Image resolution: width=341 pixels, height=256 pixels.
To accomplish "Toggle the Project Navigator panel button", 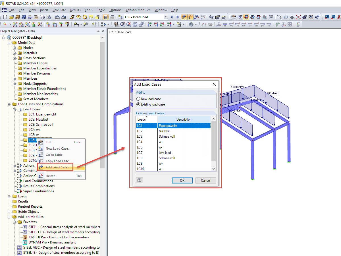I will coord(105,17).
